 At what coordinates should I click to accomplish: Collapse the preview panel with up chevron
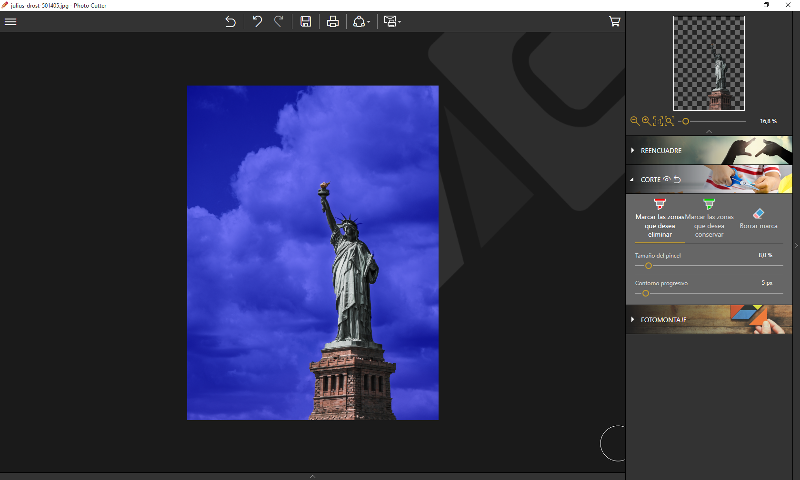tap(709, 132)
